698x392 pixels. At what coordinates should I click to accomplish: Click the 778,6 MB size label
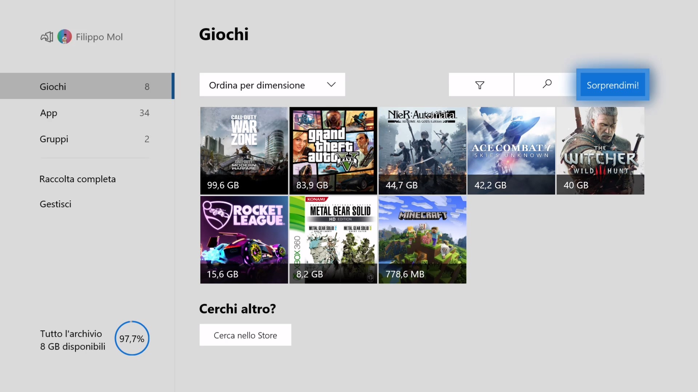pos(405,274)
